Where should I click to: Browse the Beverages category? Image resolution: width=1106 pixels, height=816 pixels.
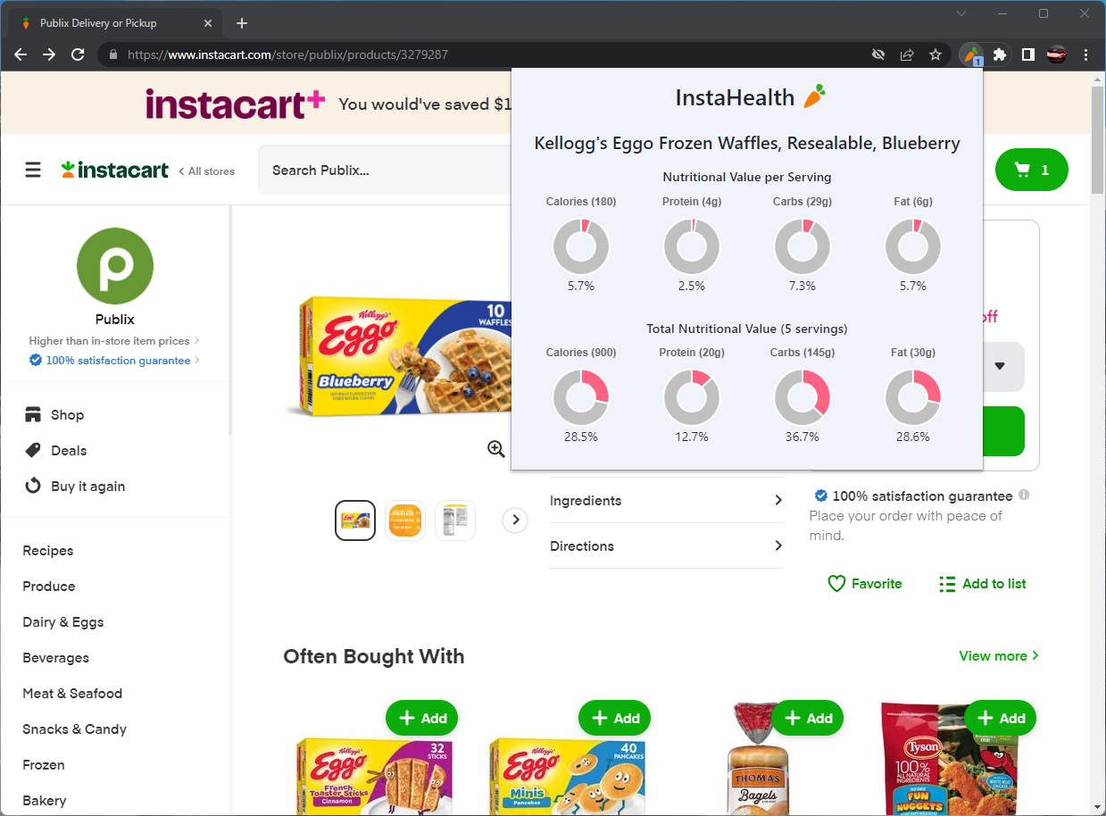click(56, 658)
